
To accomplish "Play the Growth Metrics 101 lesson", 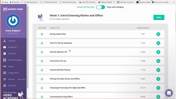I will (158, 52).
